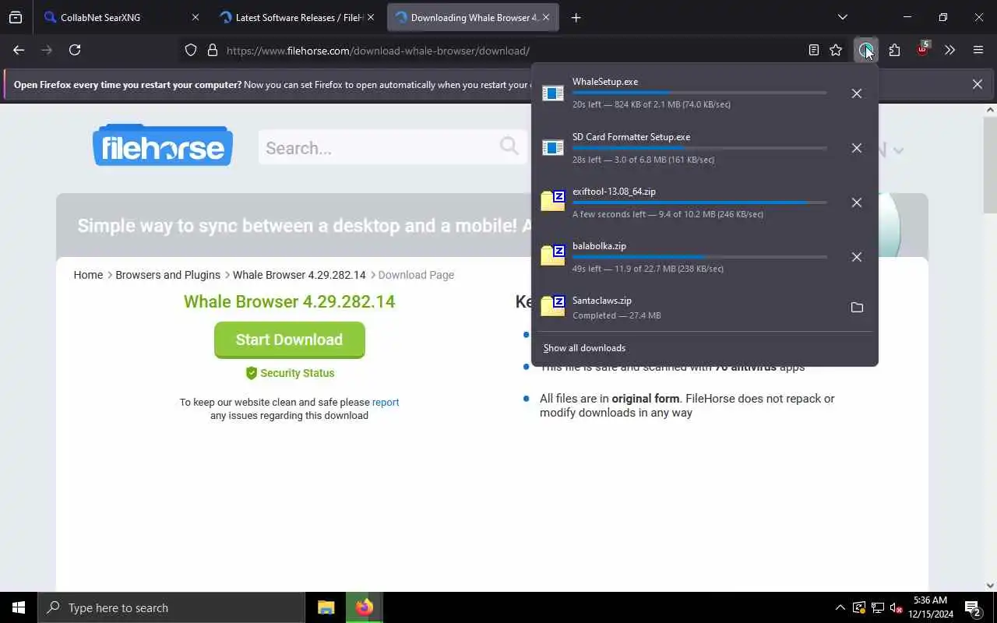Open the Windows Start menu

pos(19,607)
